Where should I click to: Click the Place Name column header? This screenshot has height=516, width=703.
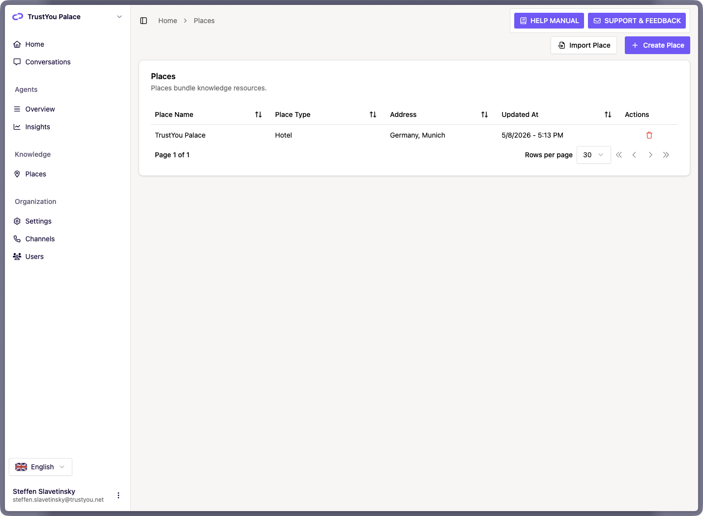click(174, 115)
